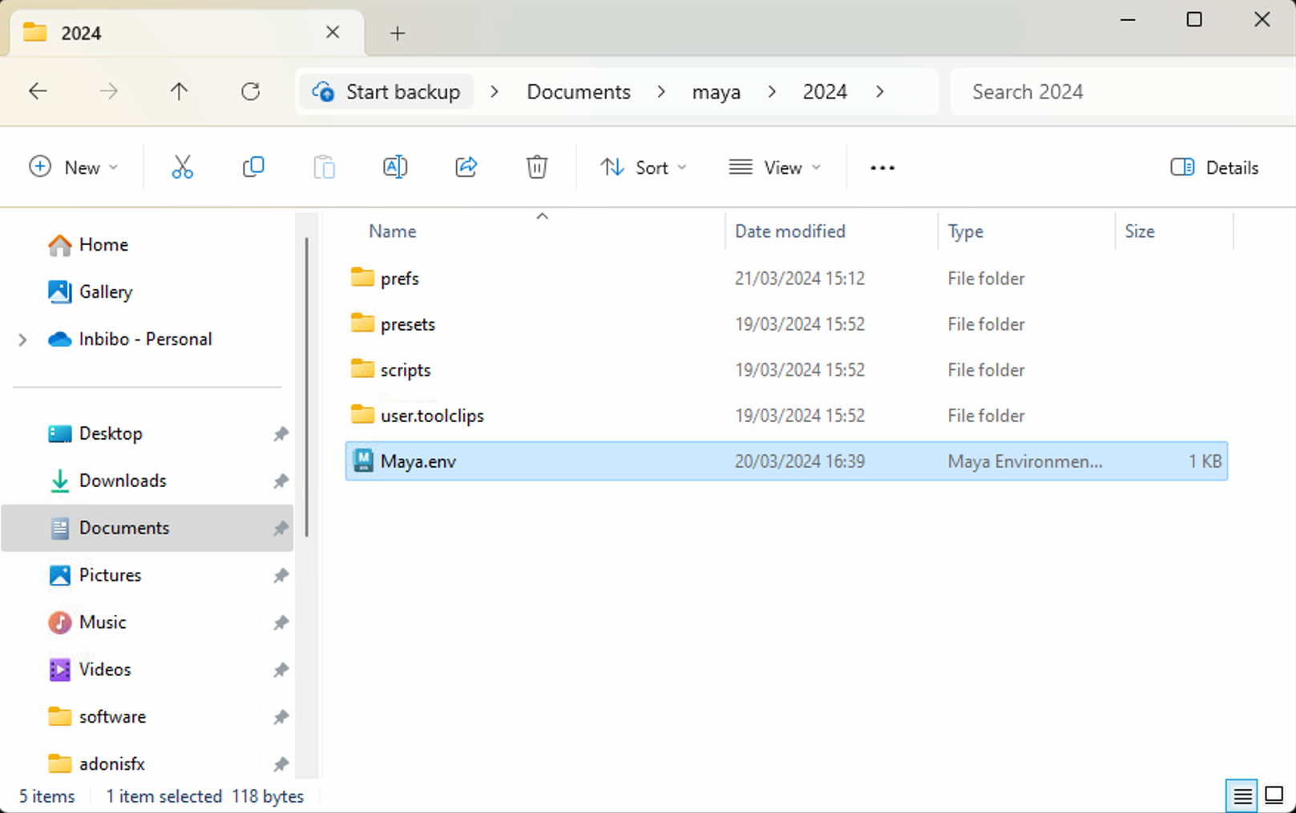Screen dimensions: 1296x813
Task: Paste from clipboard via toolbar icon
Action: (x=324, y=167)
